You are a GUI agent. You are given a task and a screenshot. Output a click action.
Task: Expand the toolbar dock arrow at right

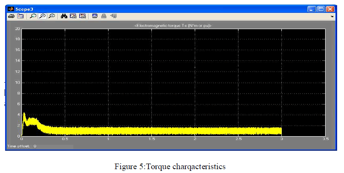point(332,16)
